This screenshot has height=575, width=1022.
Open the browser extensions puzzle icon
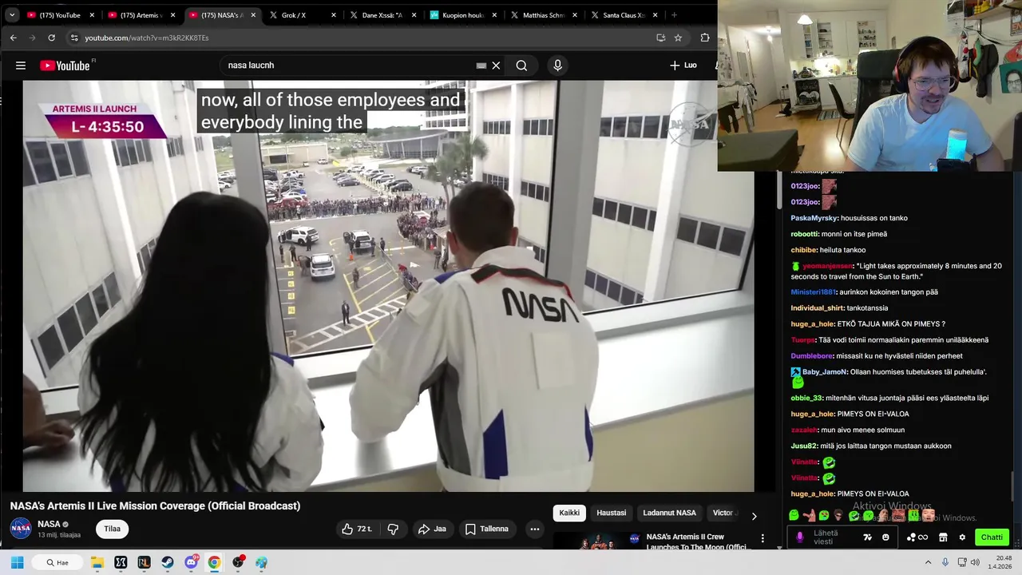point(704,38)
